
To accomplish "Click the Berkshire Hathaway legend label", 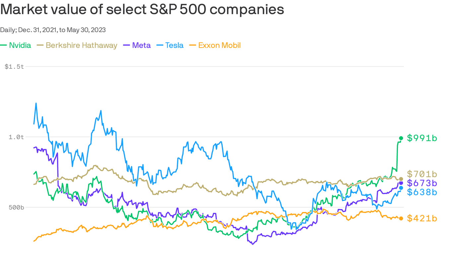I will 81,45.
